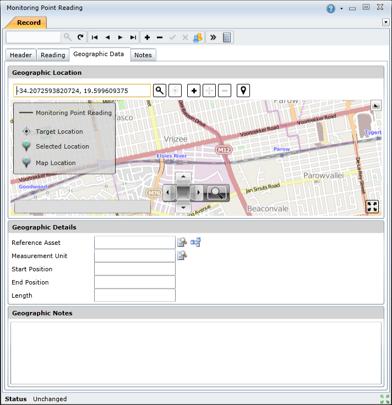Go to the first record
The image size is (392, 405).
click(95, 37)
